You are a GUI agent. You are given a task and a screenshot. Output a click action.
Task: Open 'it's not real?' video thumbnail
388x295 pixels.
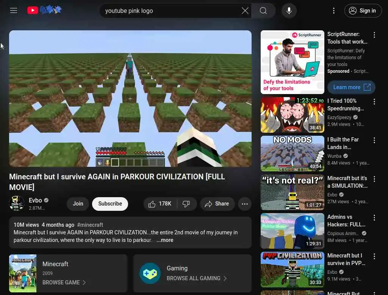[292, 192]
